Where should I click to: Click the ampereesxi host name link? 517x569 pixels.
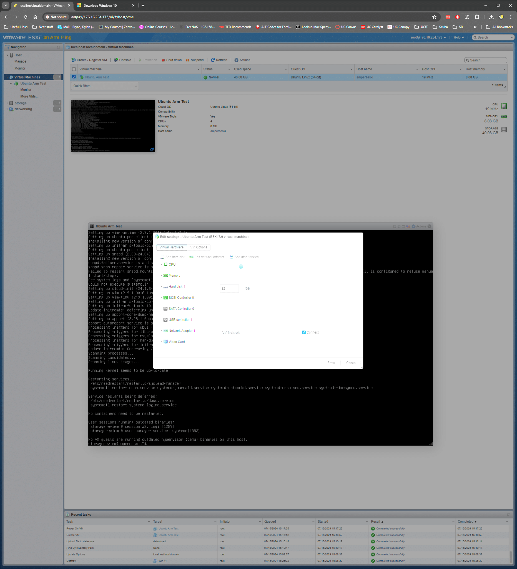point(365,77)
